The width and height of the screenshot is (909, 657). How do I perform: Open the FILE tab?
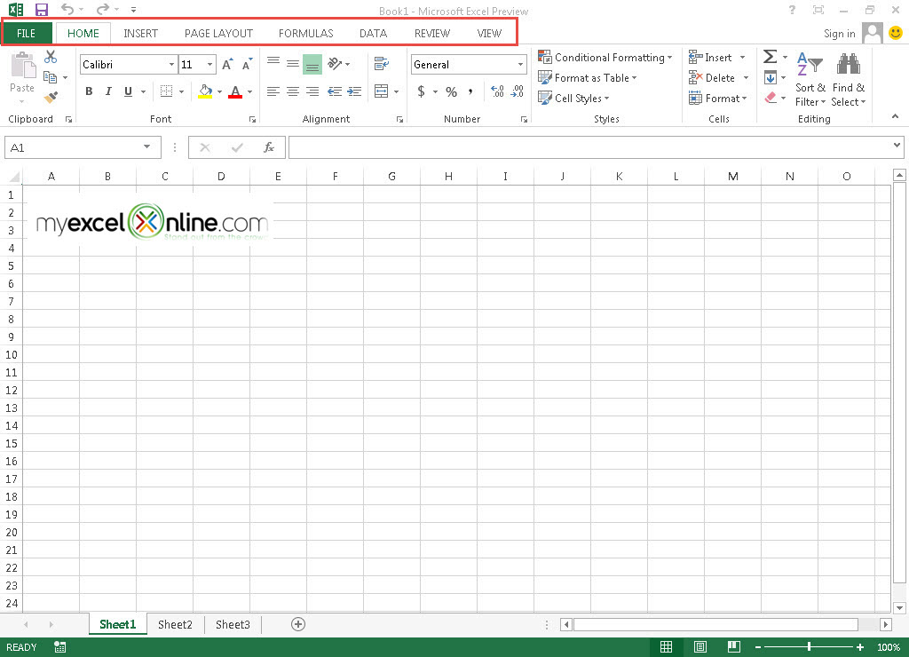point(26,34)
